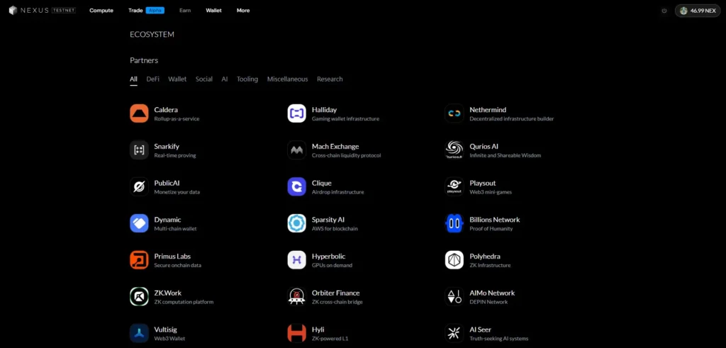Screen dimensions: 726x348
Task: Click the Snarkify logo icon
Action: click(x=139, y=150)
